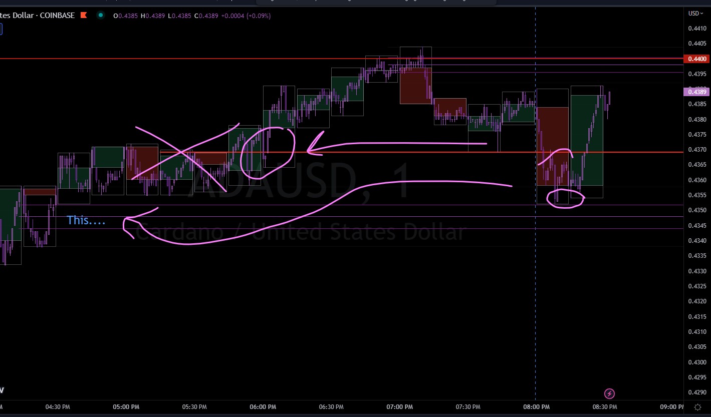Click the red 0.4400 price label
This screenshot has height=417, width=711.
697,59
